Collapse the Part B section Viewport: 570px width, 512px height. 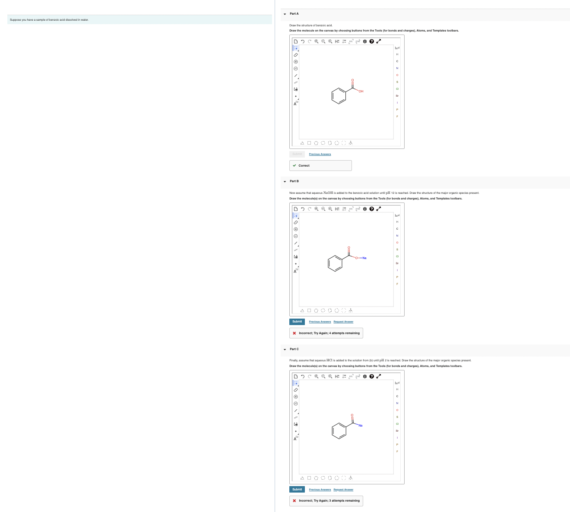[285, 181]
